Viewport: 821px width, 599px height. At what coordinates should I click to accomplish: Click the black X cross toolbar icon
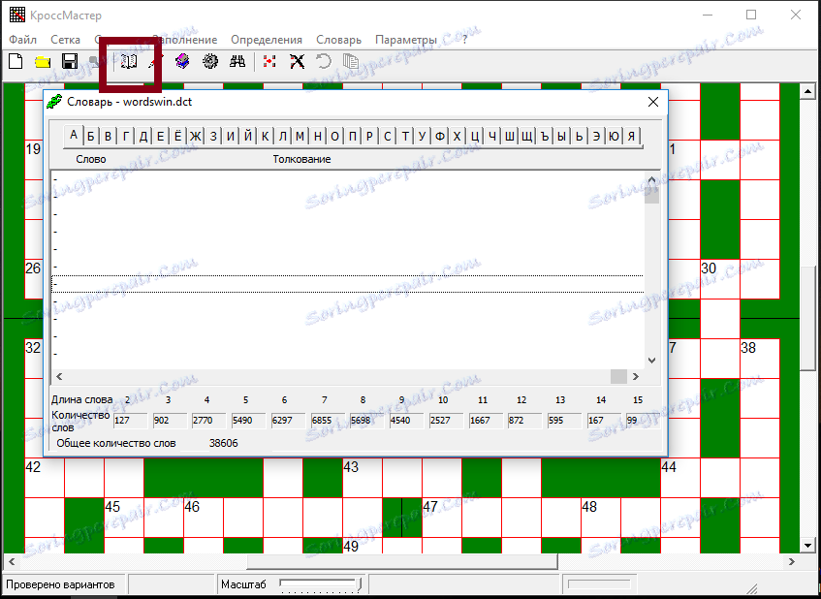[297, 62]
